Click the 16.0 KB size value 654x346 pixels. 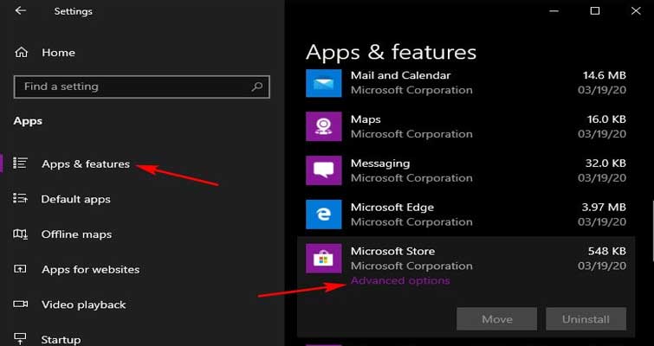[606, 119]
